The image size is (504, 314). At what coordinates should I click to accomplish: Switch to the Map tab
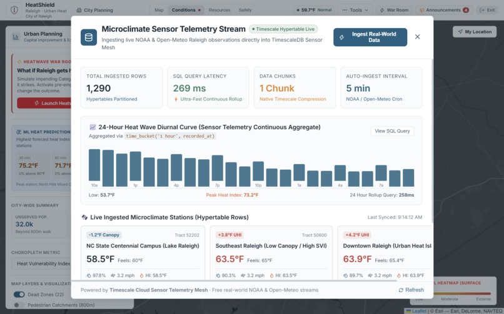pos(159,10)
